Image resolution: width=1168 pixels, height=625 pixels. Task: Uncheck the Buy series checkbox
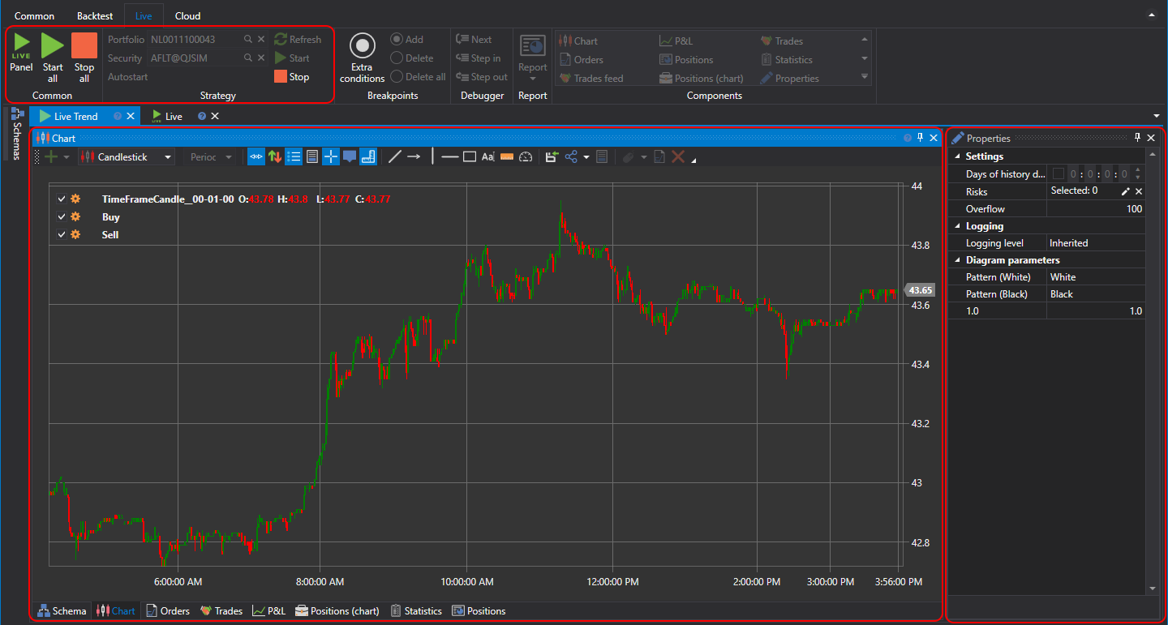pyautogui.click(x=62, y=216)
